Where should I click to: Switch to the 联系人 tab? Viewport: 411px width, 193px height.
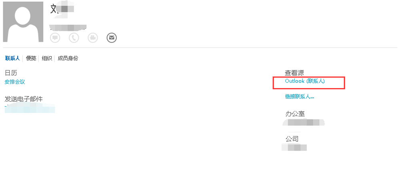click(12, 58)
